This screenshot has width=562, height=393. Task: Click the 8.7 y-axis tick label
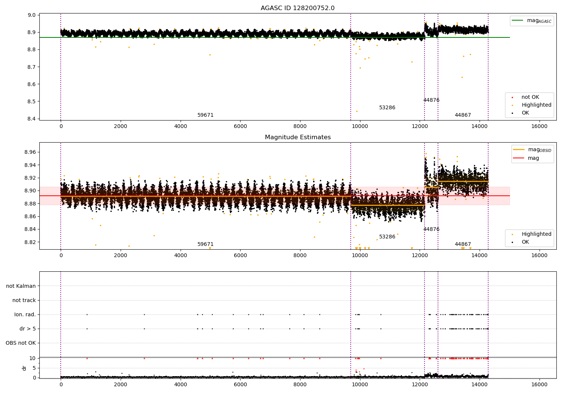point(32,67)
